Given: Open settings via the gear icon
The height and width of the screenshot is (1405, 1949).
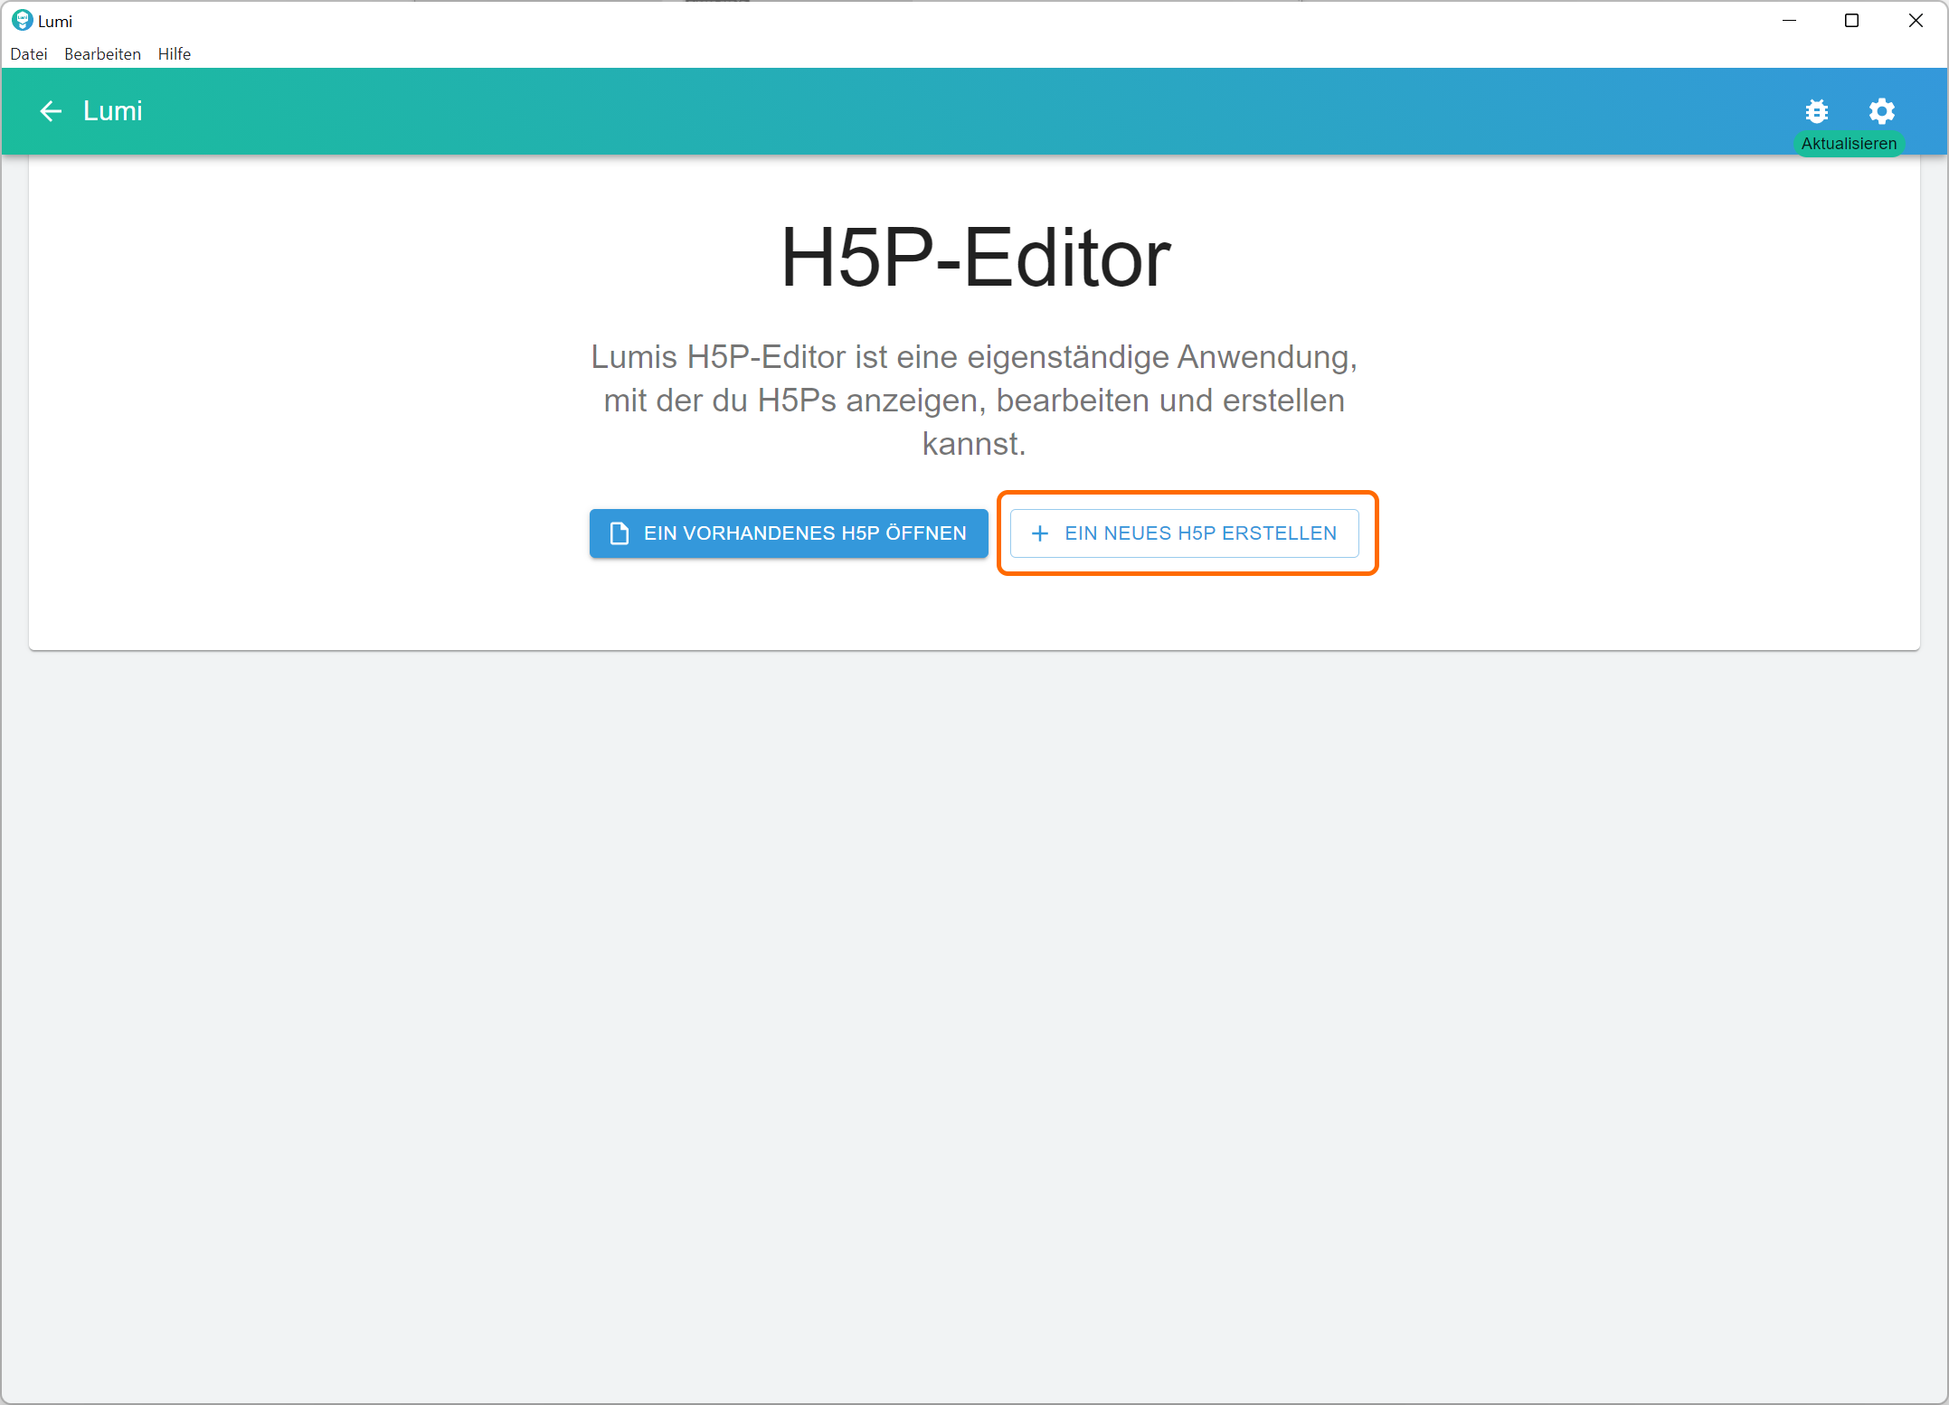Looking at the screenshot, I should pos(1881,111).
